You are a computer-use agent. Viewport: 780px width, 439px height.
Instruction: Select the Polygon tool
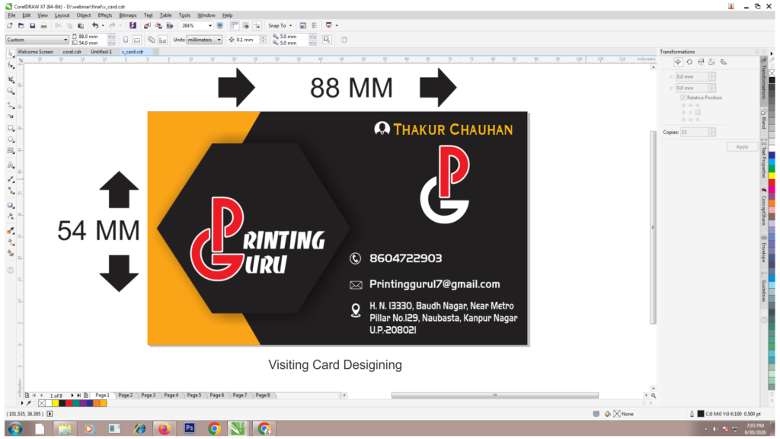pyautogui.click(x=11, y=152)
